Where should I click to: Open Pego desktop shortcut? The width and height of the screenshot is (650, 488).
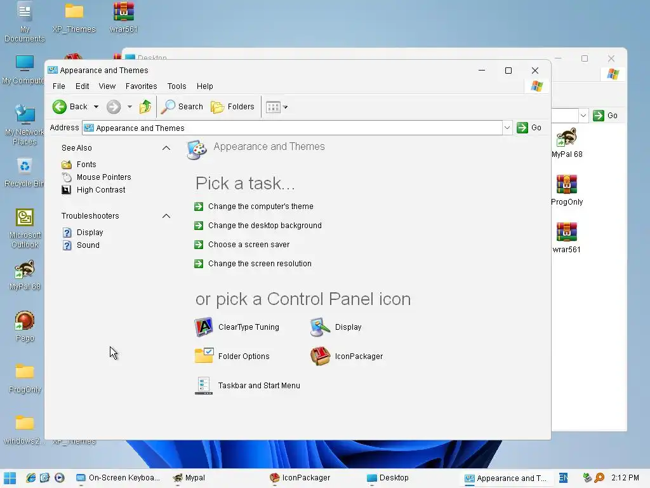coord(25,327)
